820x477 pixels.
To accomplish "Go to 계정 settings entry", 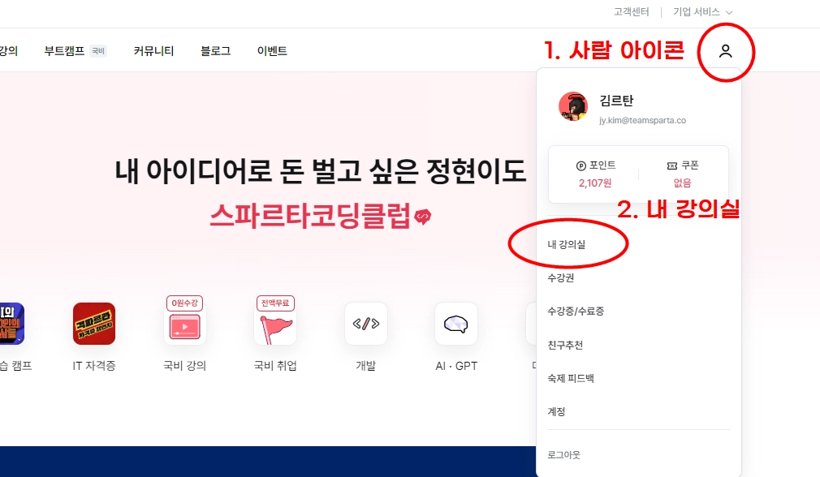I will pyautogui.click(x=556, y=411).
